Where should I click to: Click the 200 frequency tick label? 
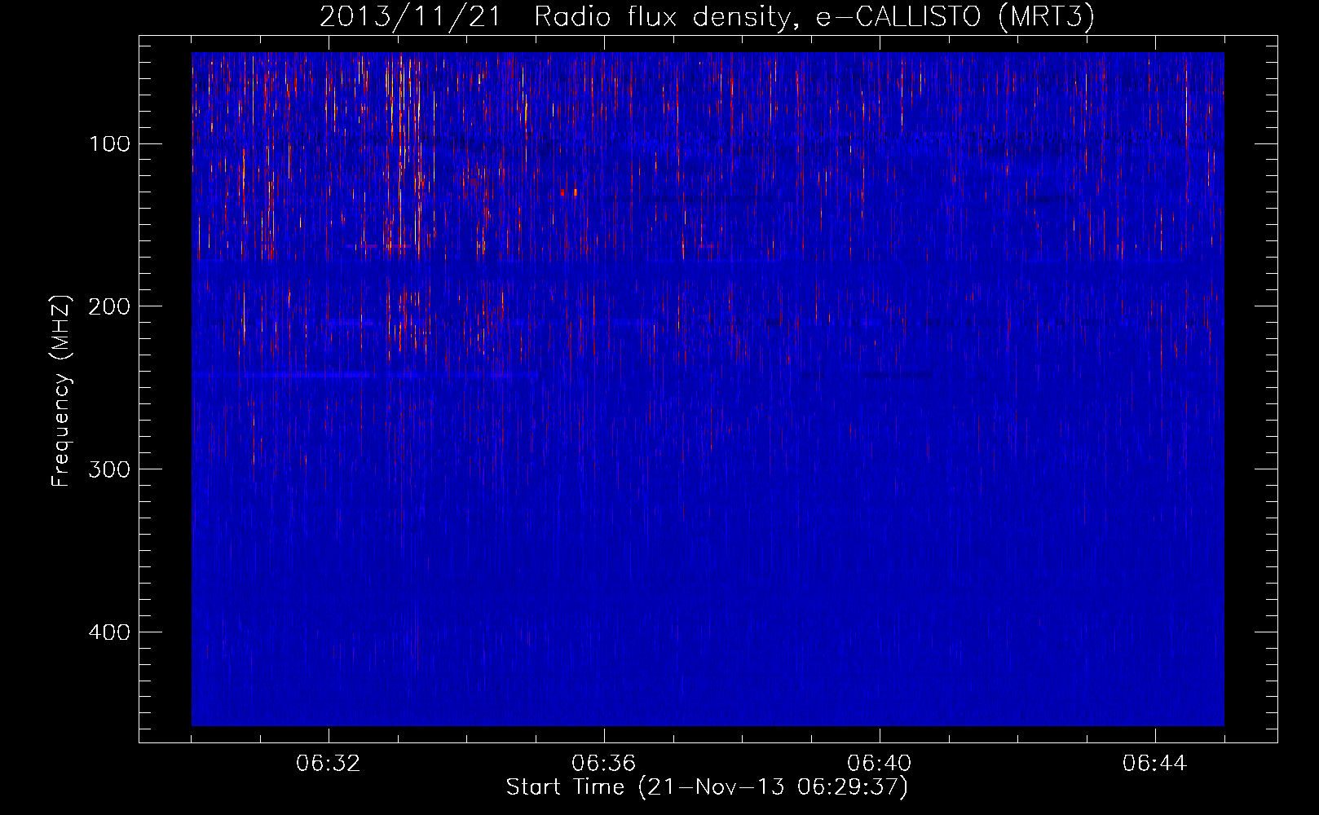click(109, 306)
